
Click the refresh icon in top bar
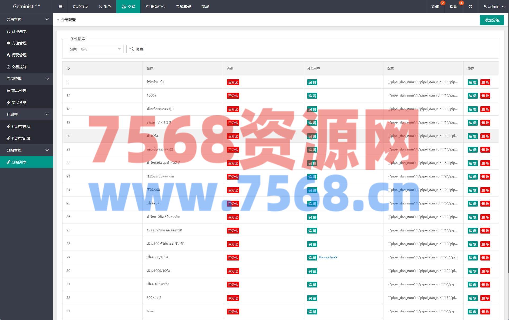click(470, 7)
